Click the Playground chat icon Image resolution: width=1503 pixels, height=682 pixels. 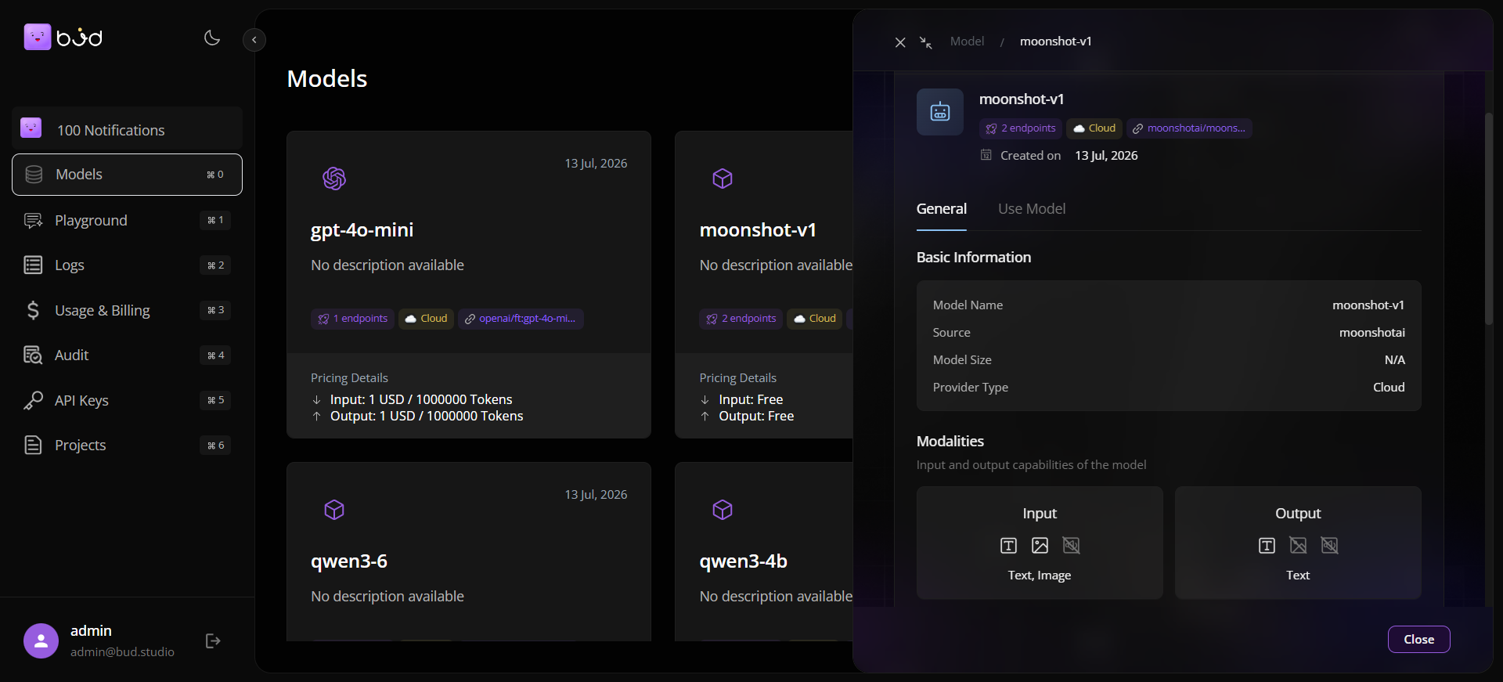(x=33, y=221)
